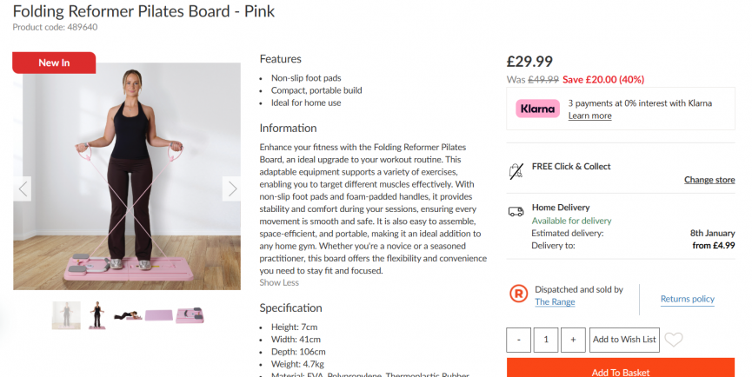Open the last thumbnail with foot pads
The height and width of the screenshot is (377, 752).
[190, 315]
